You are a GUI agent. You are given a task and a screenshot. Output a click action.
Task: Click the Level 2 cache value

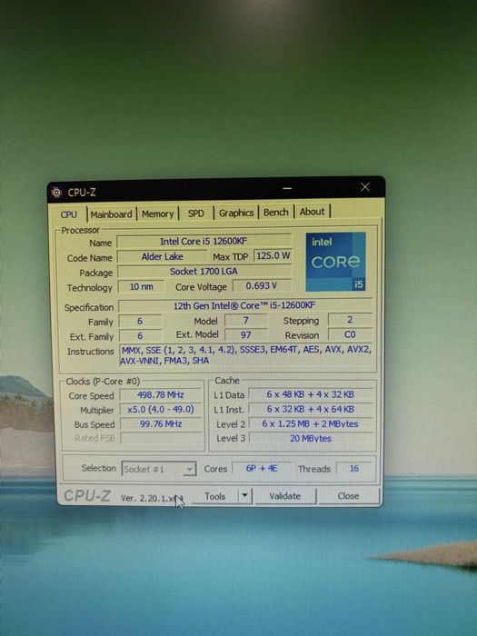311,424
